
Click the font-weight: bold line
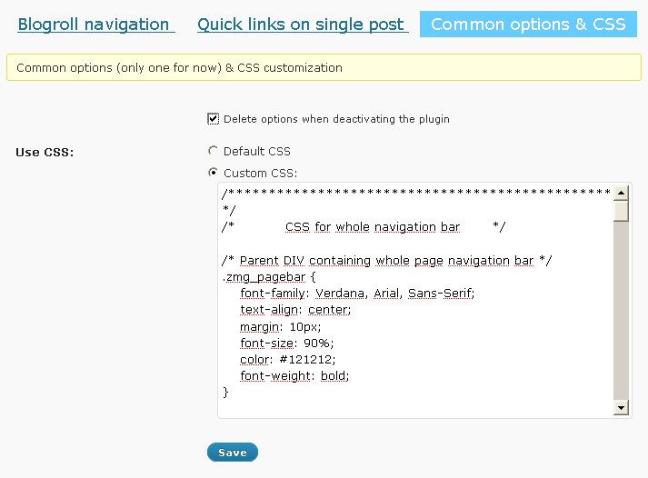point(294,376)
